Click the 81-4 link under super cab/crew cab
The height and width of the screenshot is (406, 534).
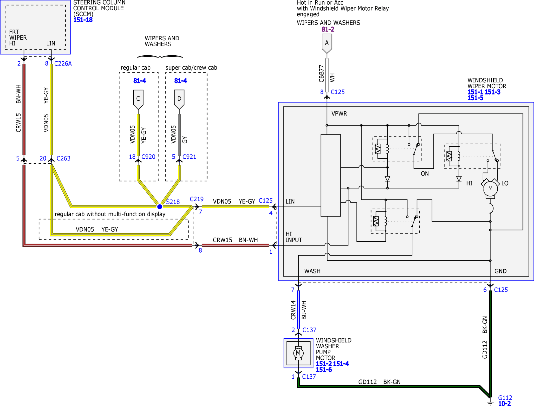pyautogui.click(x=181, y=81)
